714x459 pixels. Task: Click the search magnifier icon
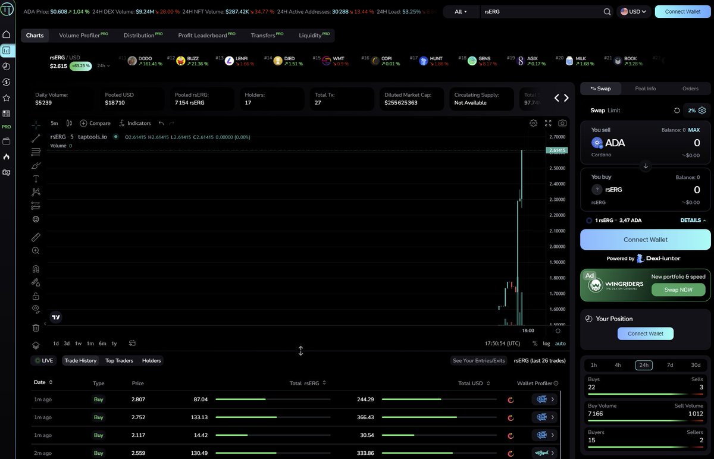coord(607,11)
